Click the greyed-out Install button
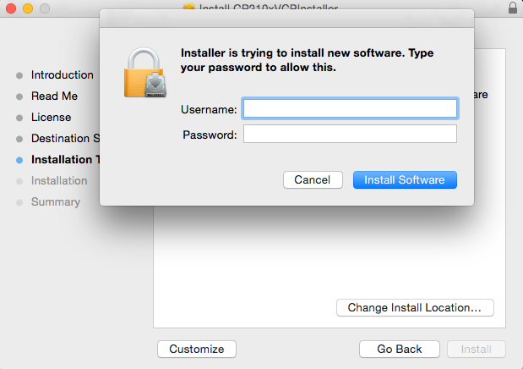This screenshot has width=523, height=369. tap(477, 349)
